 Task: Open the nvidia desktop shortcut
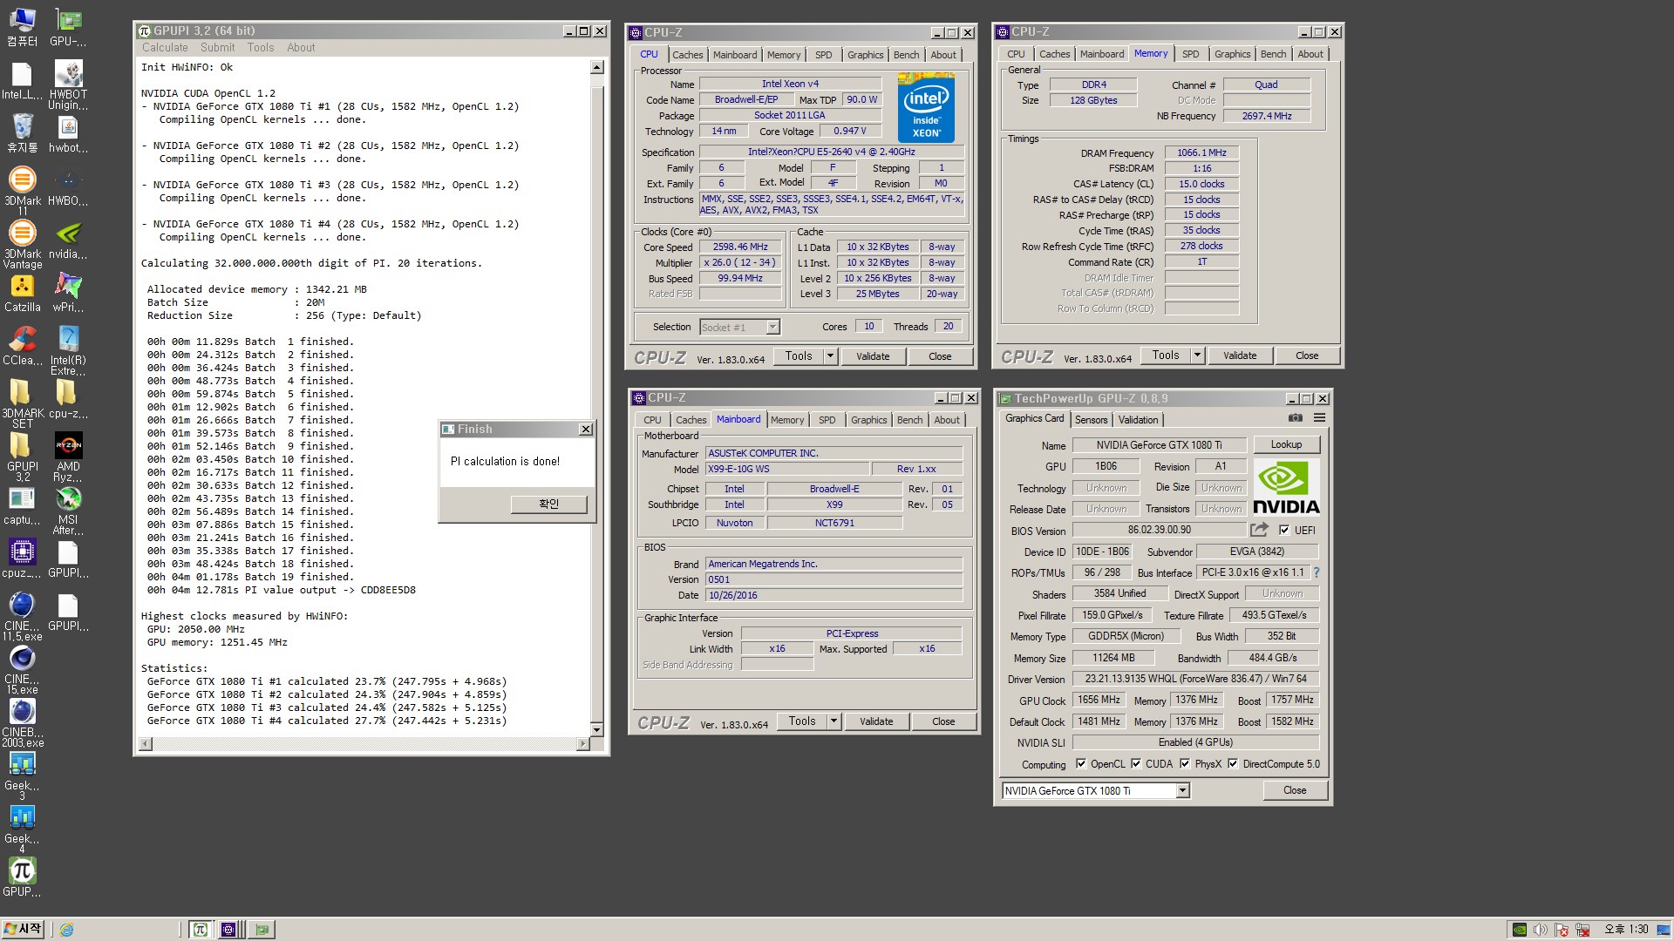click(68, 240)
